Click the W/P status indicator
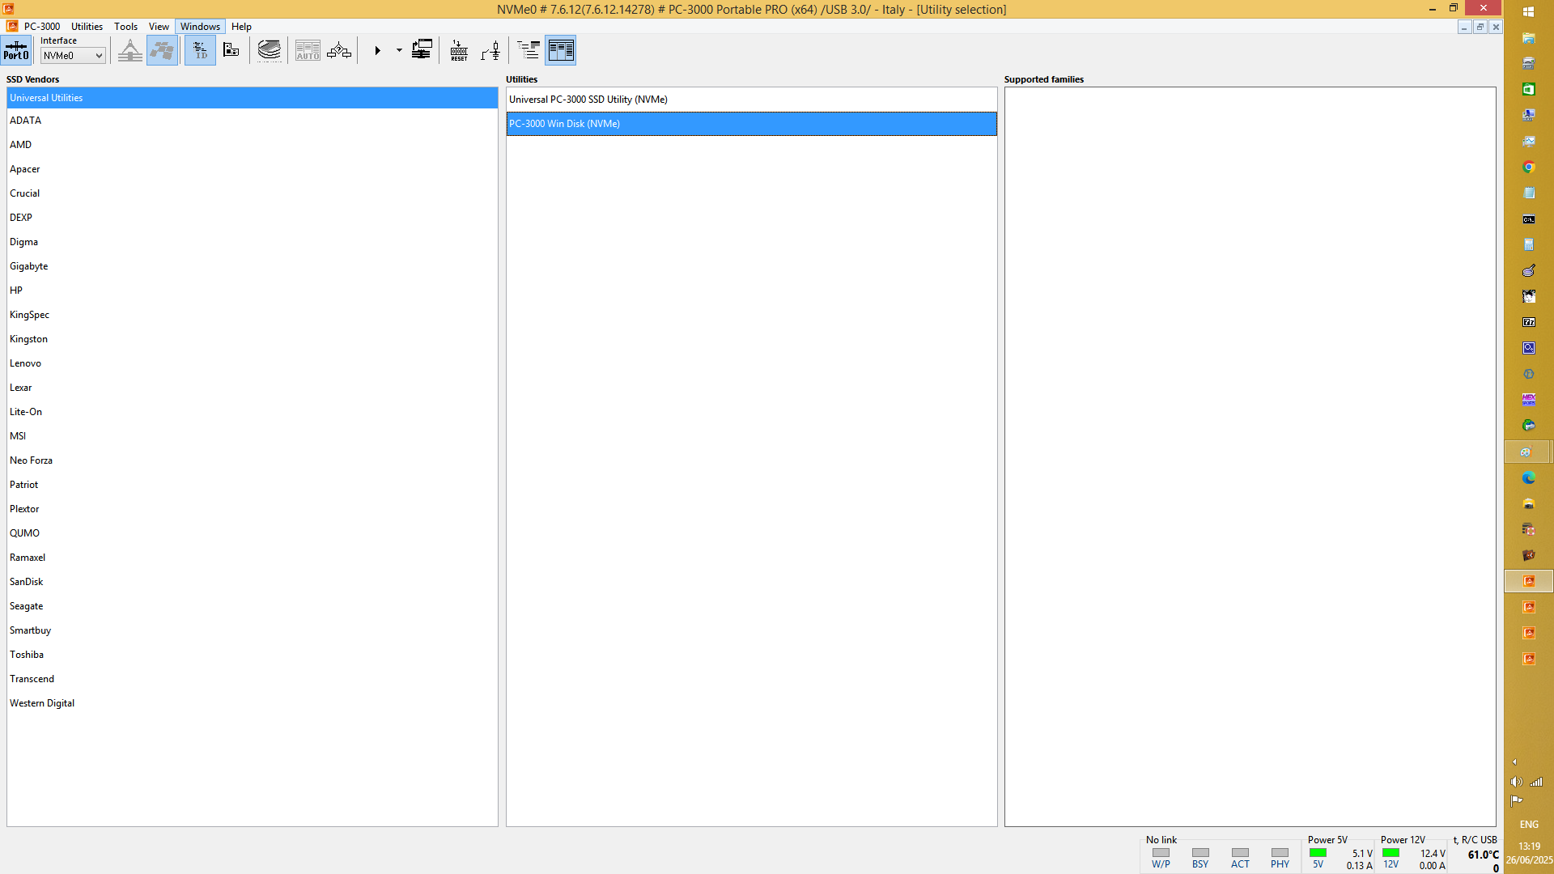 pos(1161,853)
